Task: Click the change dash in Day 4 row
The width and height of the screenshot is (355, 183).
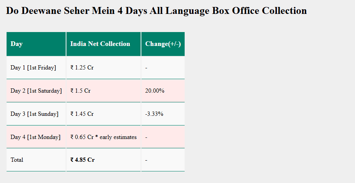Action: tap(146, 137)
